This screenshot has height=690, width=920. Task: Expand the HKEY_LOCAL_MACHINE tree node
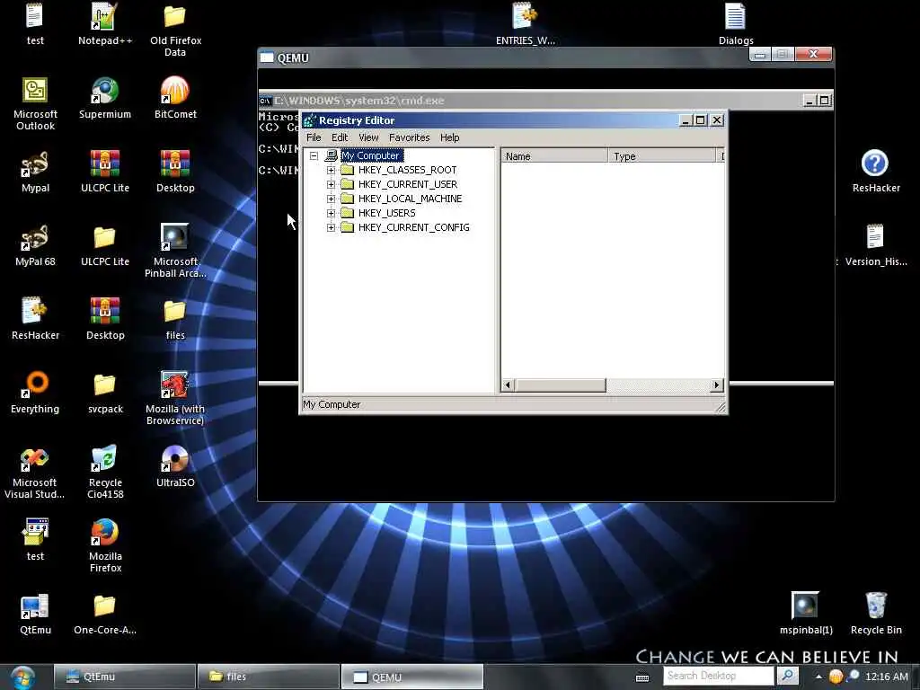[x=331, y=199]
